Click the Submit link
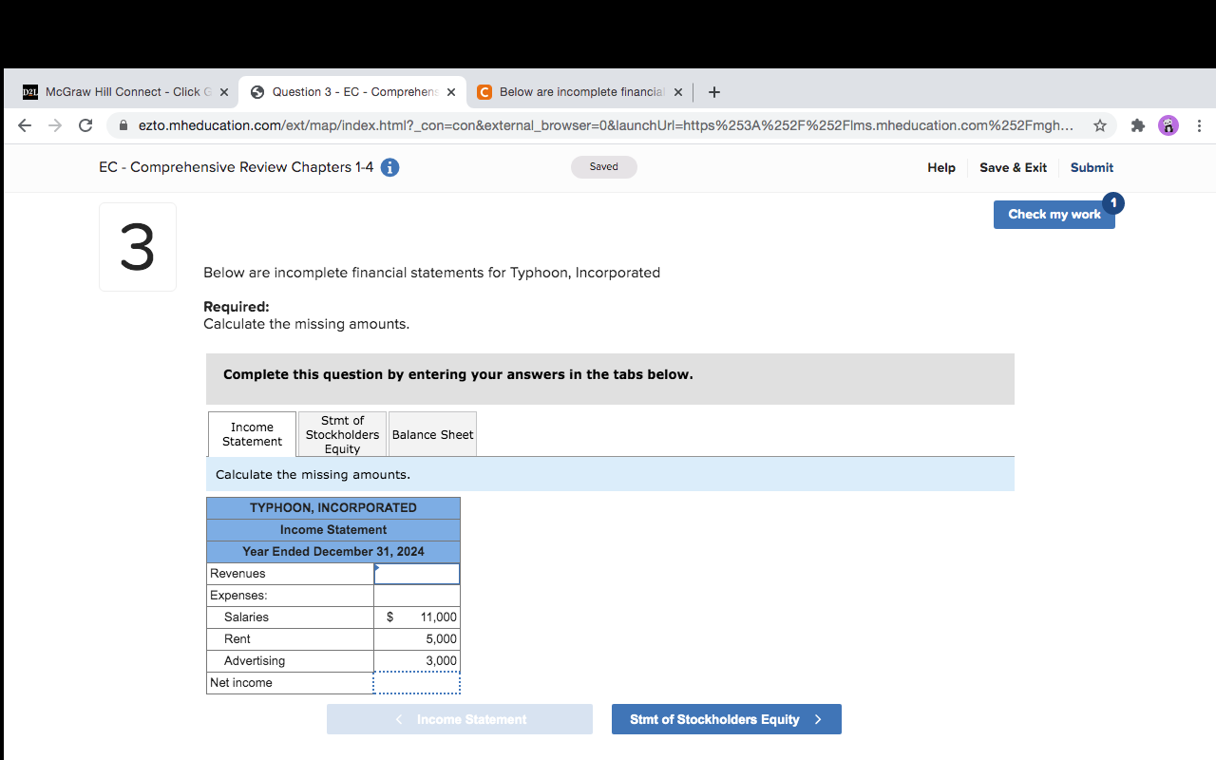 1092,167
